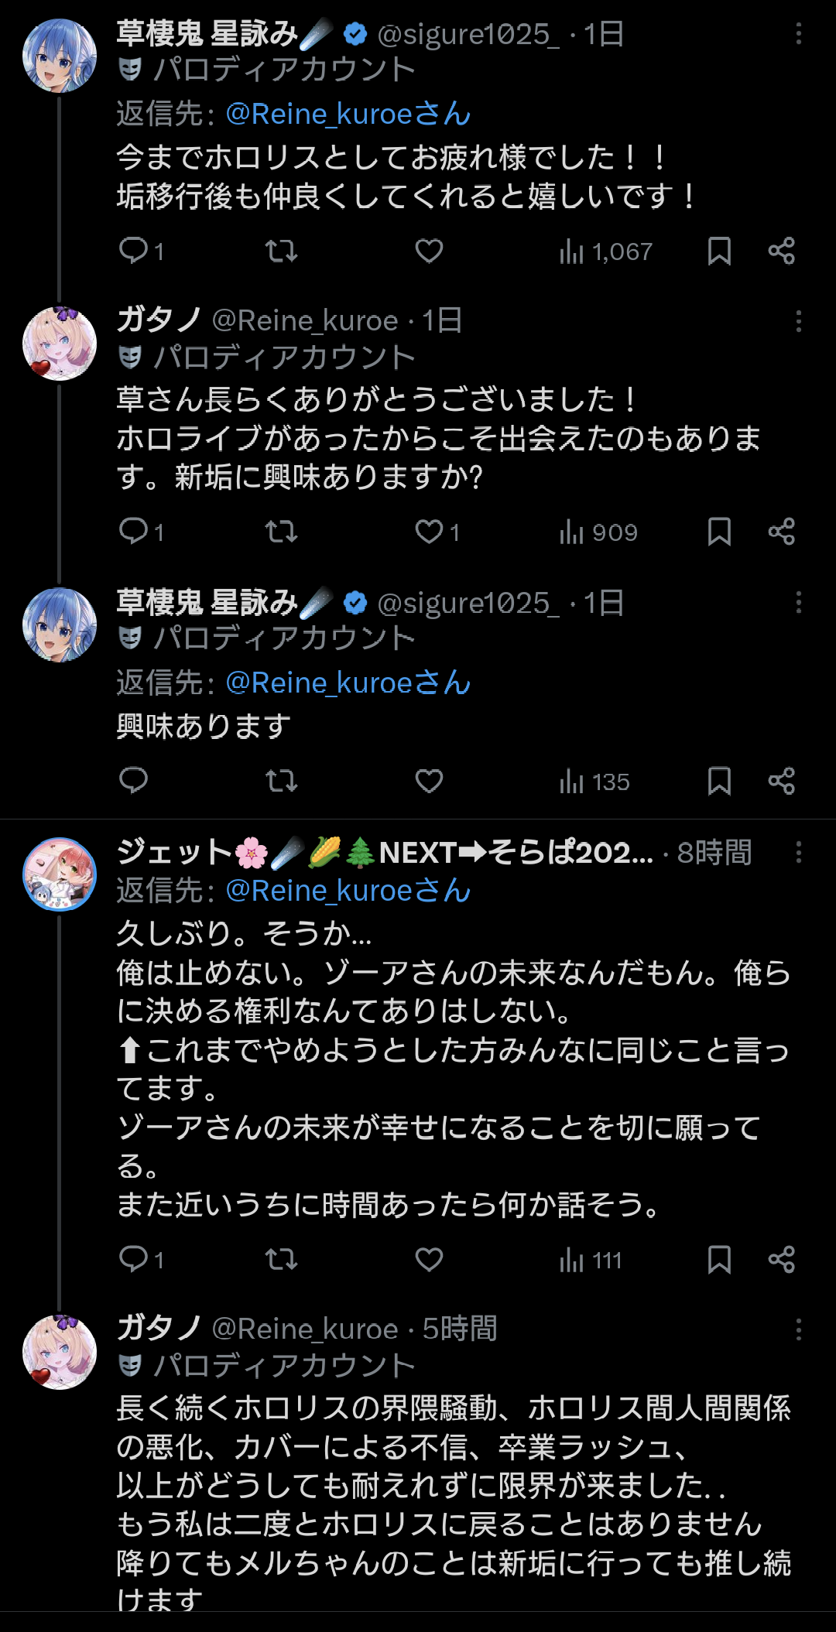View analytics showing 1,067 views
This screenshot has width=836, height=1632.
[605, 251]
